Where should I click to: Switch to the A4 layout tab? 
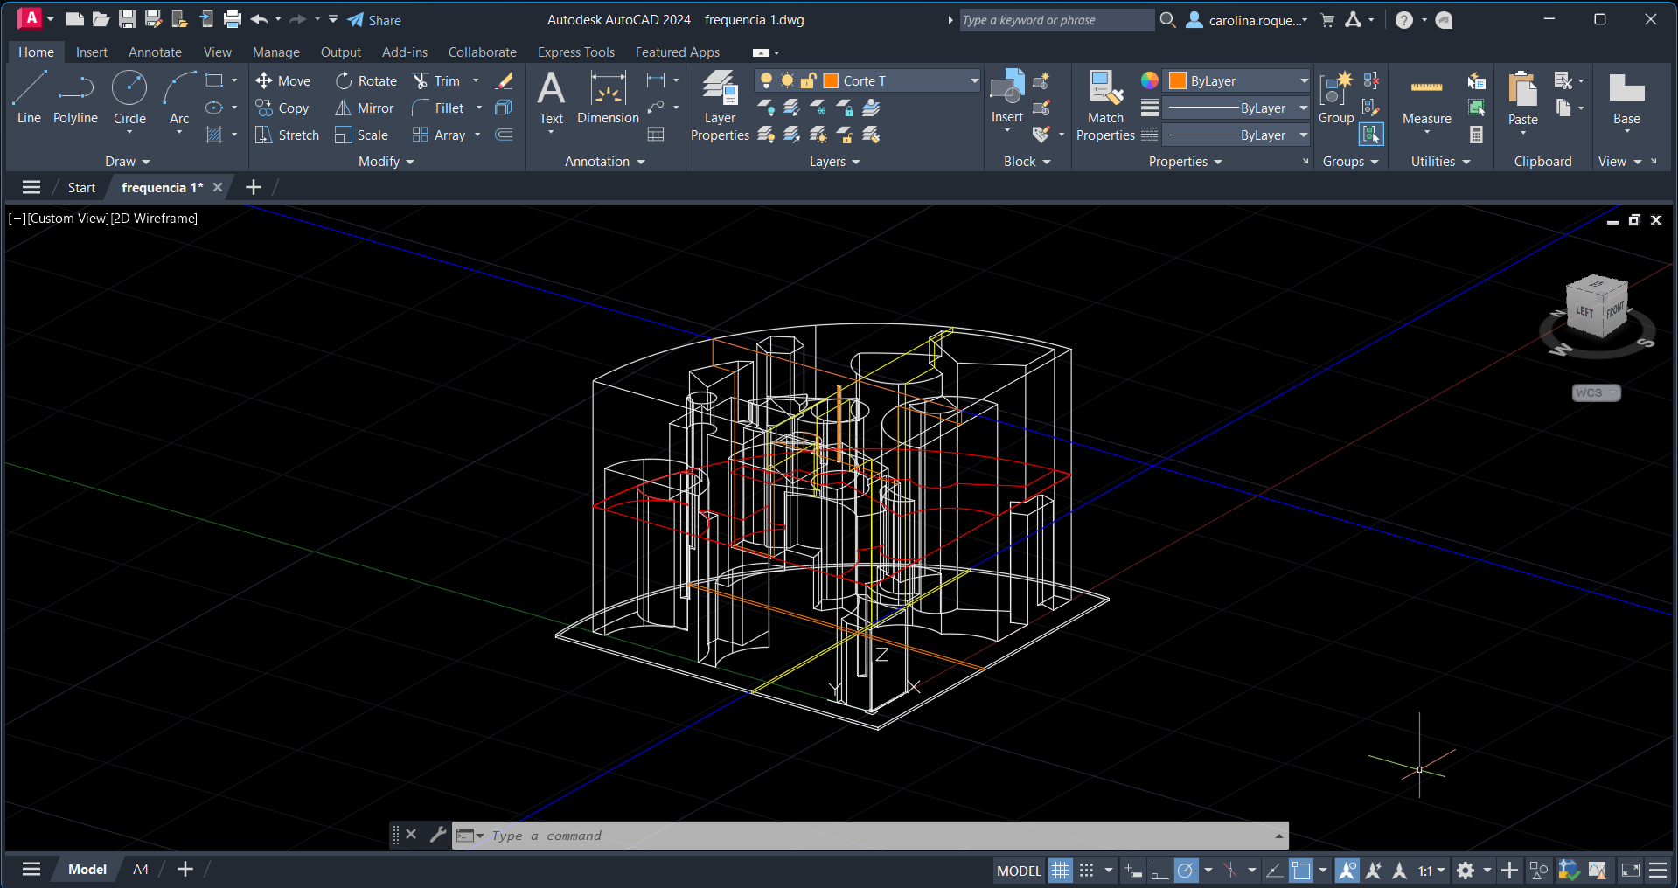[x=140, y=869]
